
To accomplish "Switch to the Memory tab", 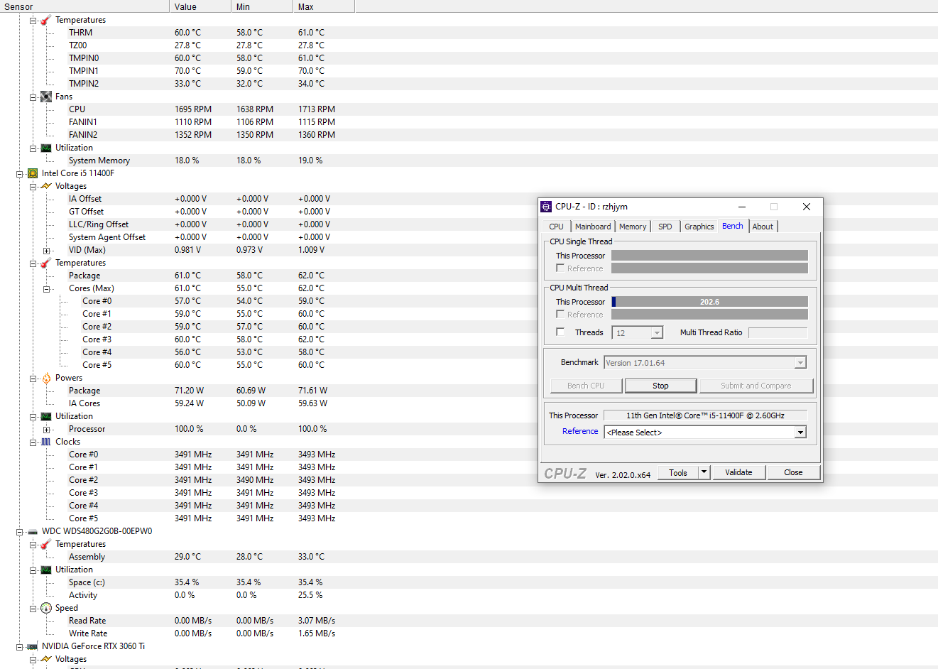I will (x=633, y=227).
